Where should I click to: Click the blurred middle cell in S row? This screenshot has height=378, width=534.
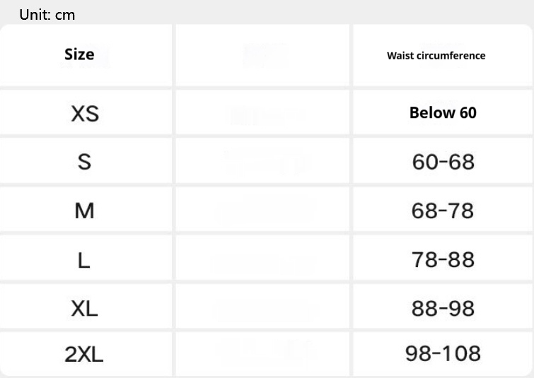coord(263,162)
